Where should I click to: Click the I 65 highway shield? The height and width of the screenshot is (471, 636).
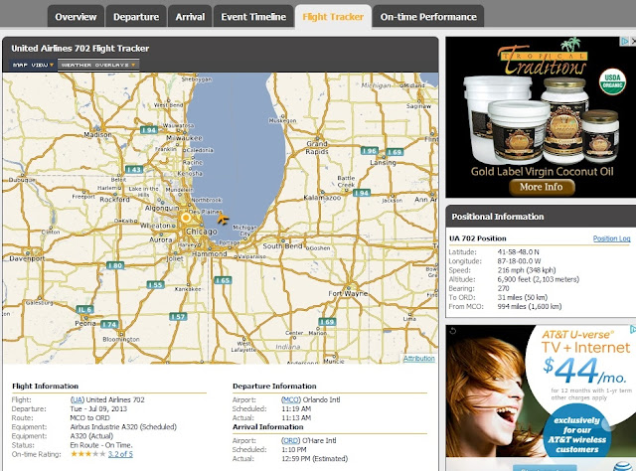coord(223,280)
